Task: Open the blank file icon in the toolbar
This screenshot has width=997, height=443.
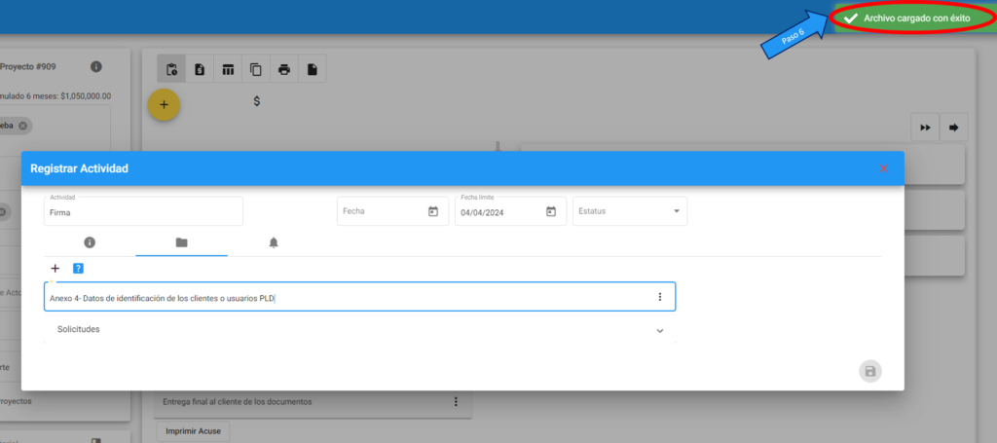Action: (x=313, y=69)
